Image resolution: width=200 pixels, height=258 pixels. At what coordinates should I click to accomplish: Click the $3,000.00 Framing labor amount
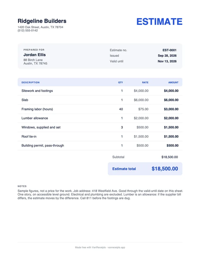(171, 109)
